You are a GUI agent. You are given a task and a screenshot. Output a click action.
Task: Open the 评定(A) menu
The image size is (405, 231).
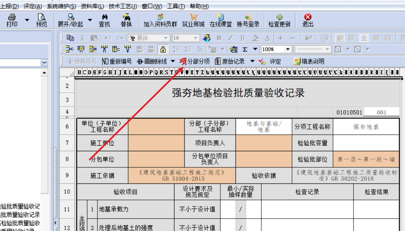click(x=33, y=6)
